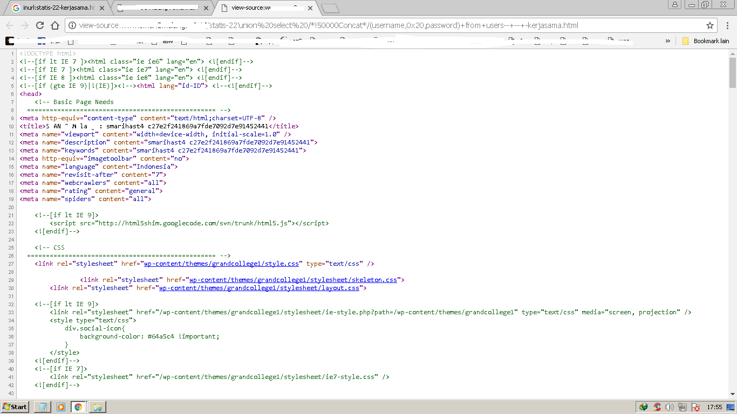Click the <!-- CSS comment line
The image size is (737, 414).
pyautogui.click(x=50, y=247)
